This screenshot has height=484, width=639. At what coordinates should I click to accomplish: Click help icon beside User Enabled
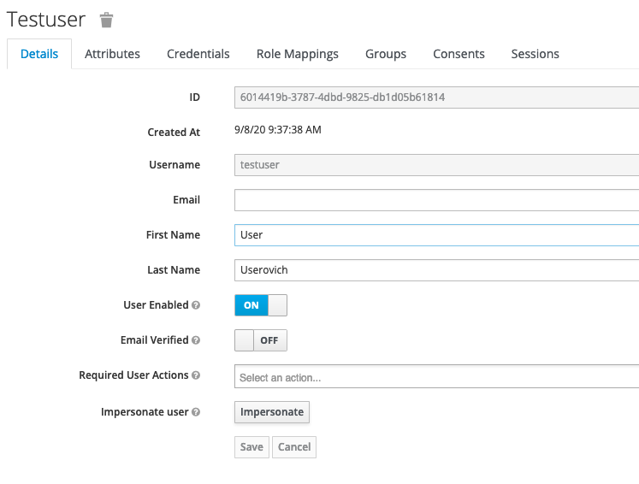pos(196,305)
